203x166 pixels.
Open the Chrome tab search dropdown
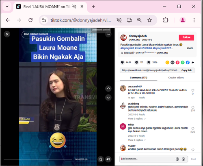pyautogui.click(x=7, y=7)
